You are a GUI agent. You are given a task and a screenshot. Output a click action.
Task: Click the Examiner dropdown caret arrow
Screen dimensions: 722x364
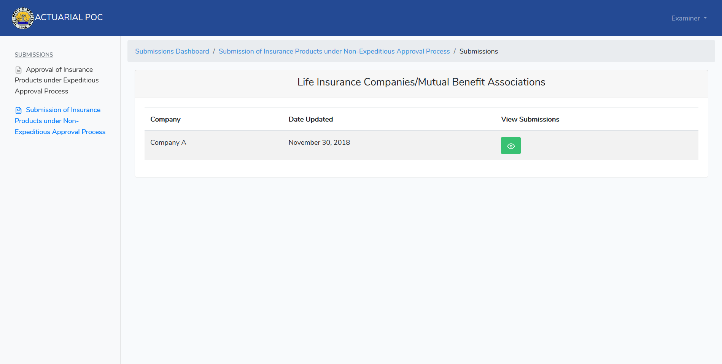pos(705,18)
